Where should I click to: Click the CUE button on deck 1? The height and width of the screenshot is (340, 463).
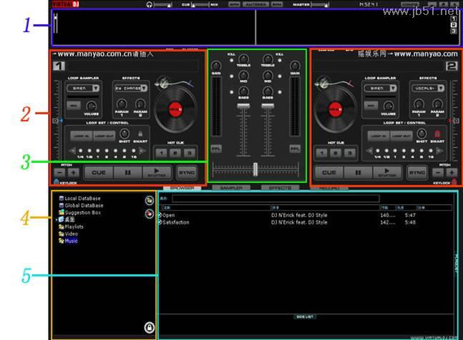(99, 173)
